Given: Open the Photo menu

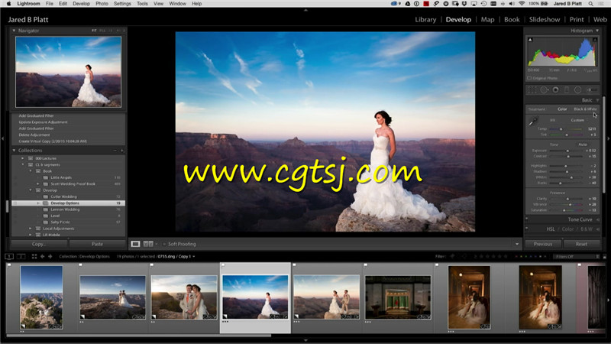Looking at the screenshot, I should 102,4.
